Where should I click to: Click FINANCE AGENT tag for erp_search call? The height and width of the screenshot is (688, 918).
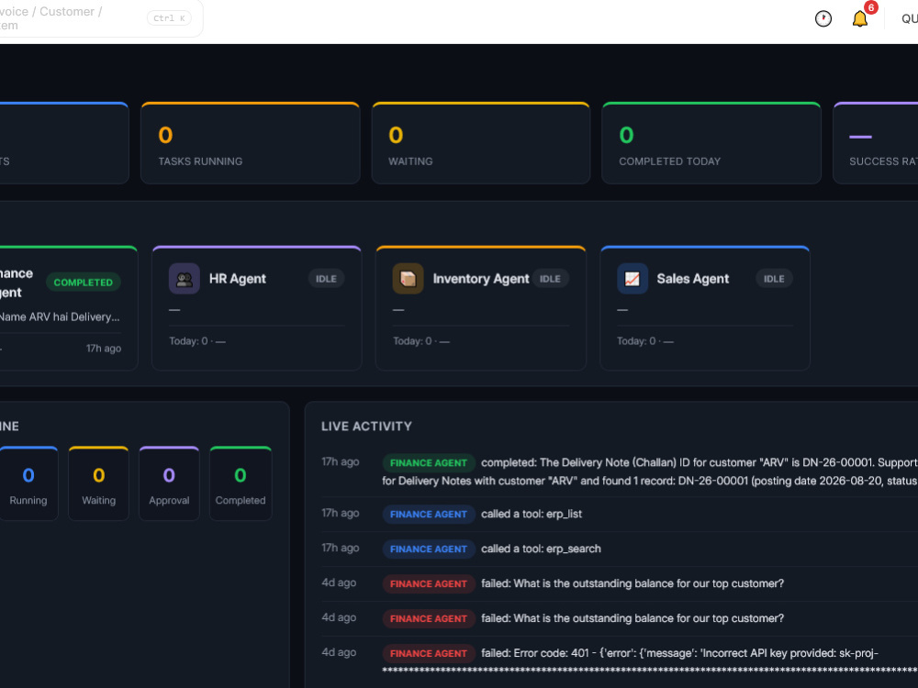tap(429, 549)
